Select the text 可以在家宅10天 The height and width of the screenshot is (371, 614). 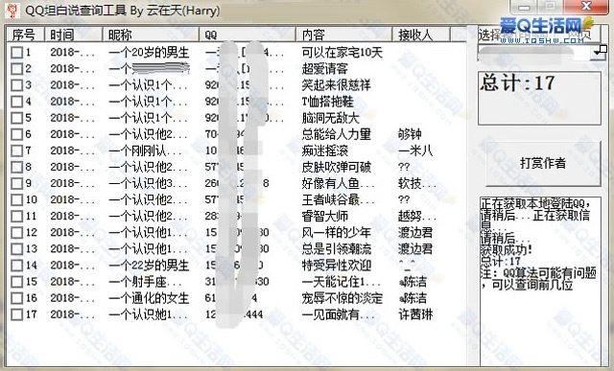click(x=342, y=53)
